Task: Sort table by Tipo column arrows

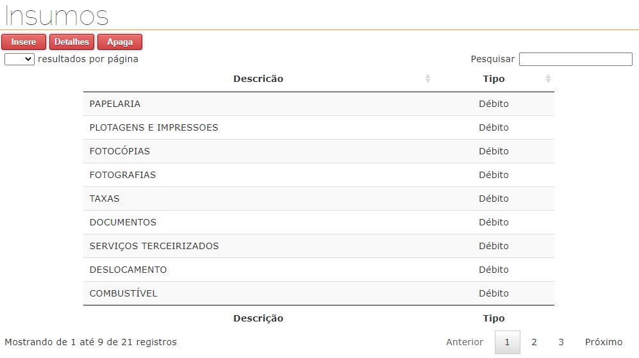Action: [548, 79]
